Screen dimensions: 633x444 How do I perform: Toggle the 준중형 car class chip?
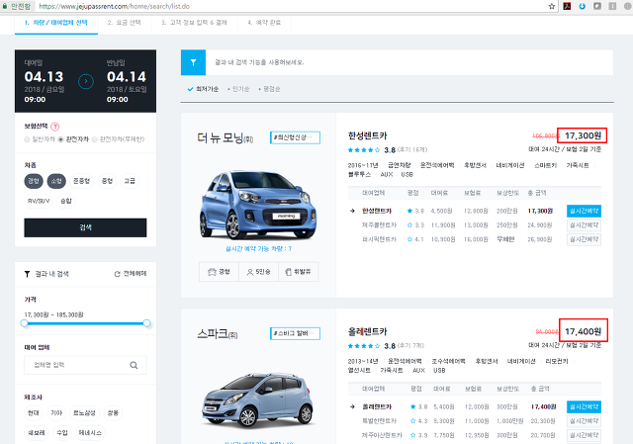pos(81,181)
